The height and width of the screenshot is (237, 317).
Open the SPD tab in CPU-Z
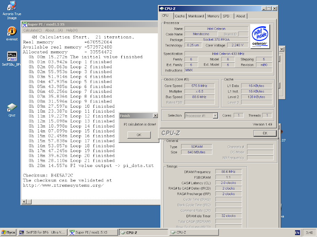(x=226, y=16)
